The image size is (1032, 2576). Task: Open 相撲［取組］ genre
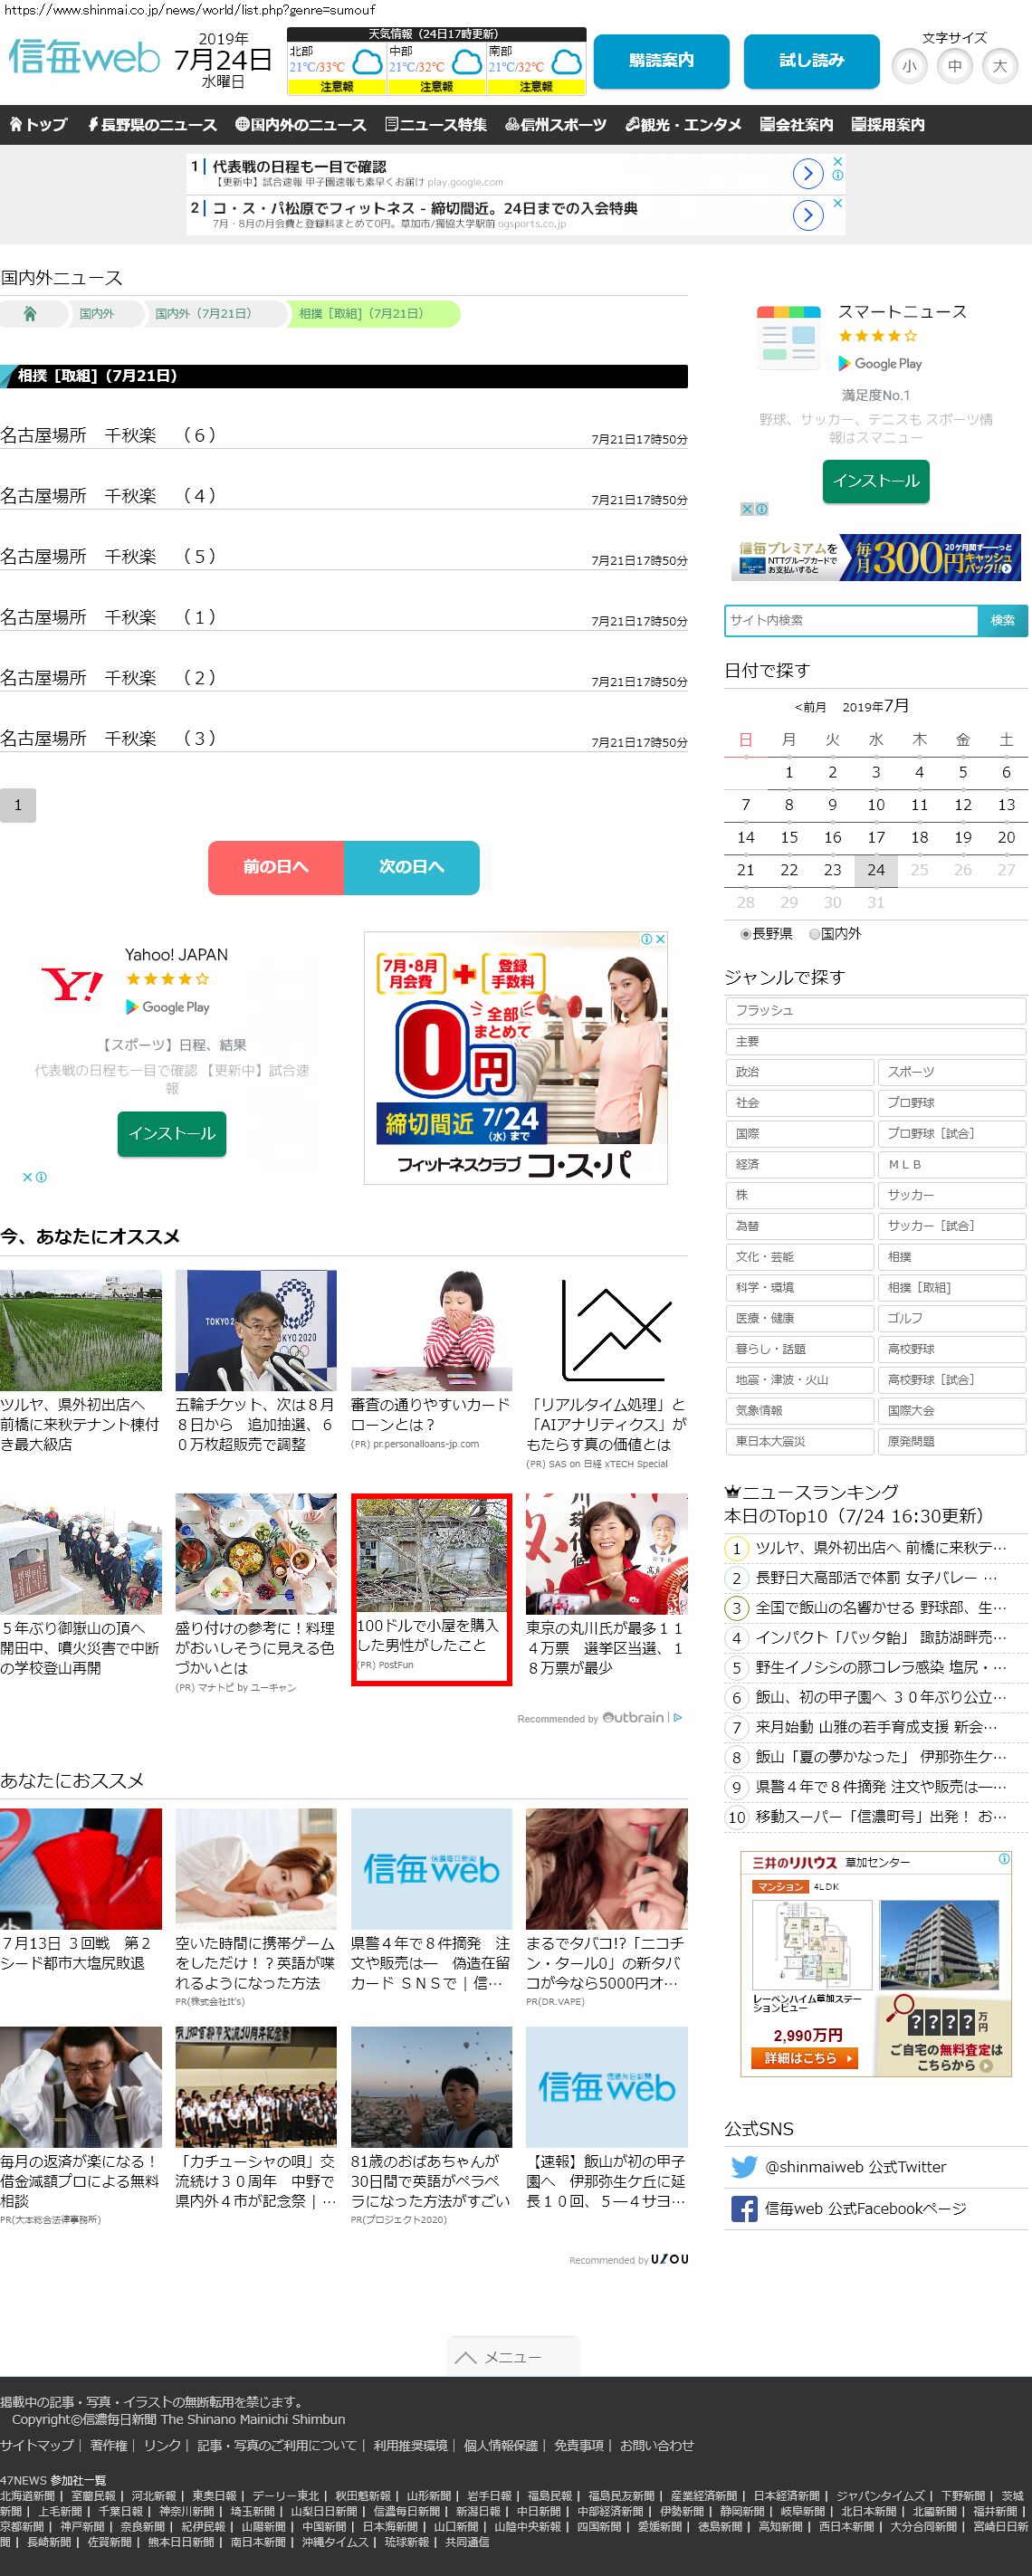click(952, 1287)
